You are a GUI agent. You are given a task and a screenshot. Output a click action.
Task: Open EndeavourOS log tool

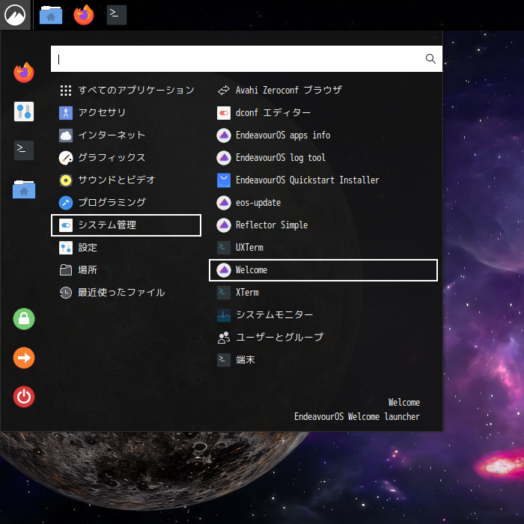click(323, 158)
